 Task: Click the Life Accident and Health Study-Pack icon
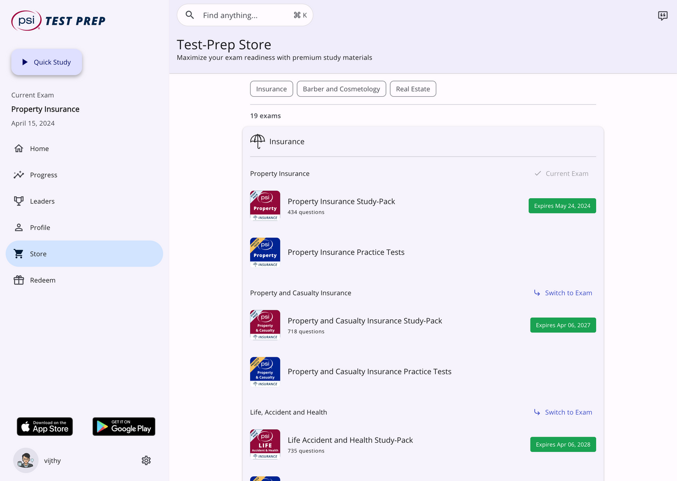[x=265, y=444]
